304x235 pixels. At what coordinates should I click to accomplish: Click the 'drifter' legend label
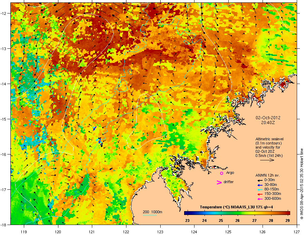229,182
